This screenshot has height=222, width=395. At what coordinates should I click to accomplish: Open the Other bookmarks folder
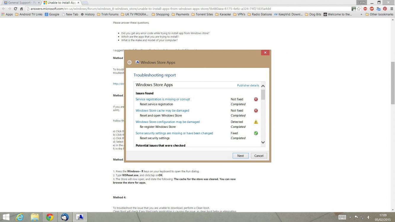point(379,14)
